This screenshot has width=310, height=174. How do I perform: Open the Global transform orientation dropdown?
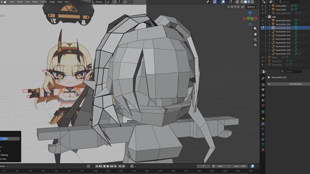98,2
